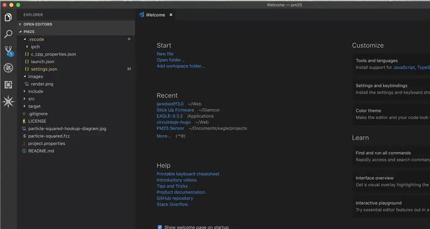430x229 pixels.
Task: Open the Extensions view in activity bar
Action: pos(8,85)
